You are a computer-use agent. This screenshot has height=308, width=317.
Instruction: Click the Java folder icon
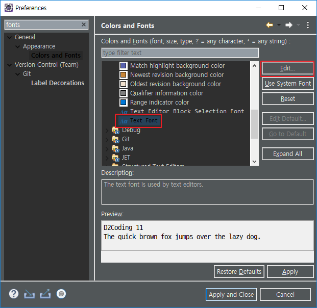point(115,149)
